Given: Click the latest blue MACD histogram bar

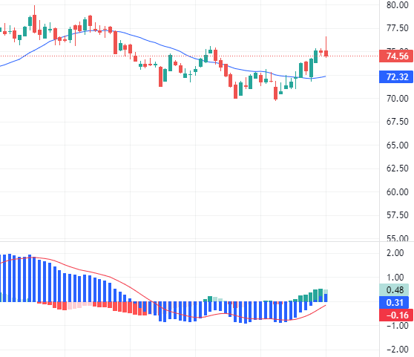Looking at the screenshot, I should tap(326, 298).
